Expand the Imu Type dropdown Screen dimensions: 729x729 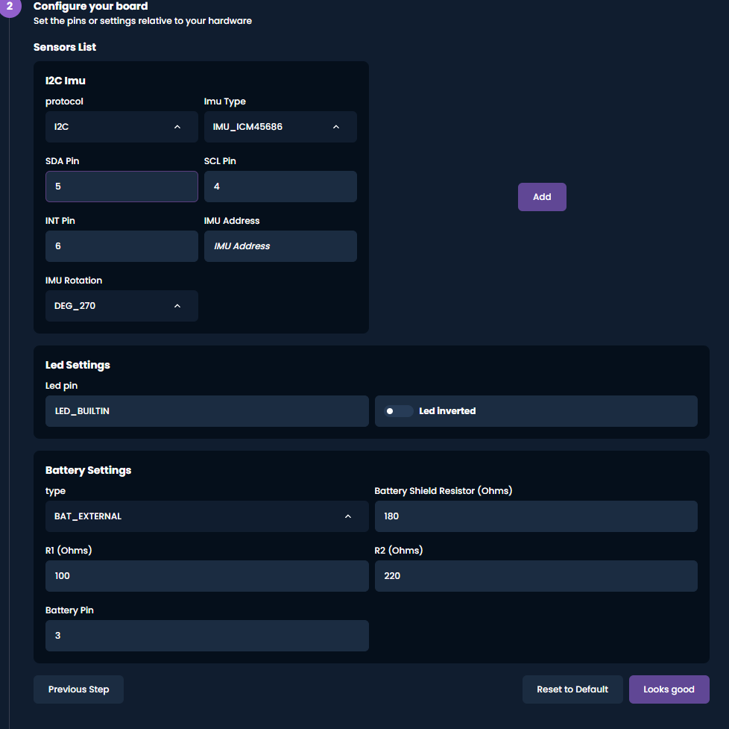280,127
